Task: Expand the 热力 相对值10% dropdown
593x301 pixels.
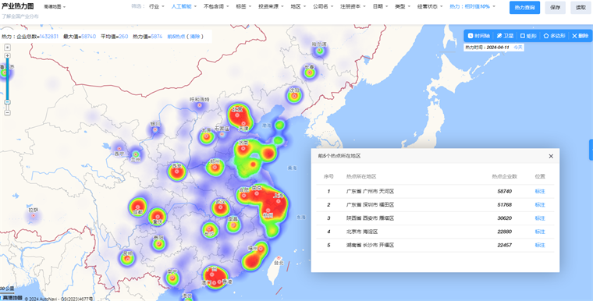Action: click(x=472, y=6)
